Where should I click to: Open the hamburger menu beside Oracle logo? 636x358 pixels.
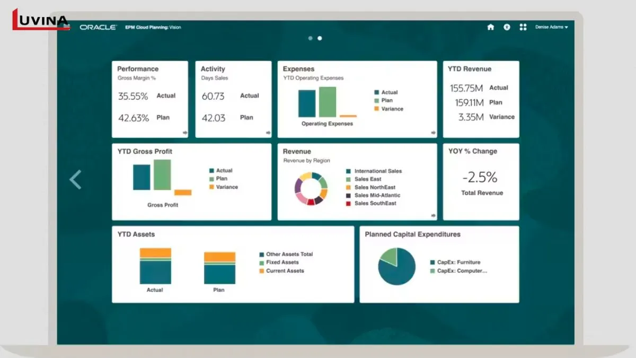(x=67, y=27)
